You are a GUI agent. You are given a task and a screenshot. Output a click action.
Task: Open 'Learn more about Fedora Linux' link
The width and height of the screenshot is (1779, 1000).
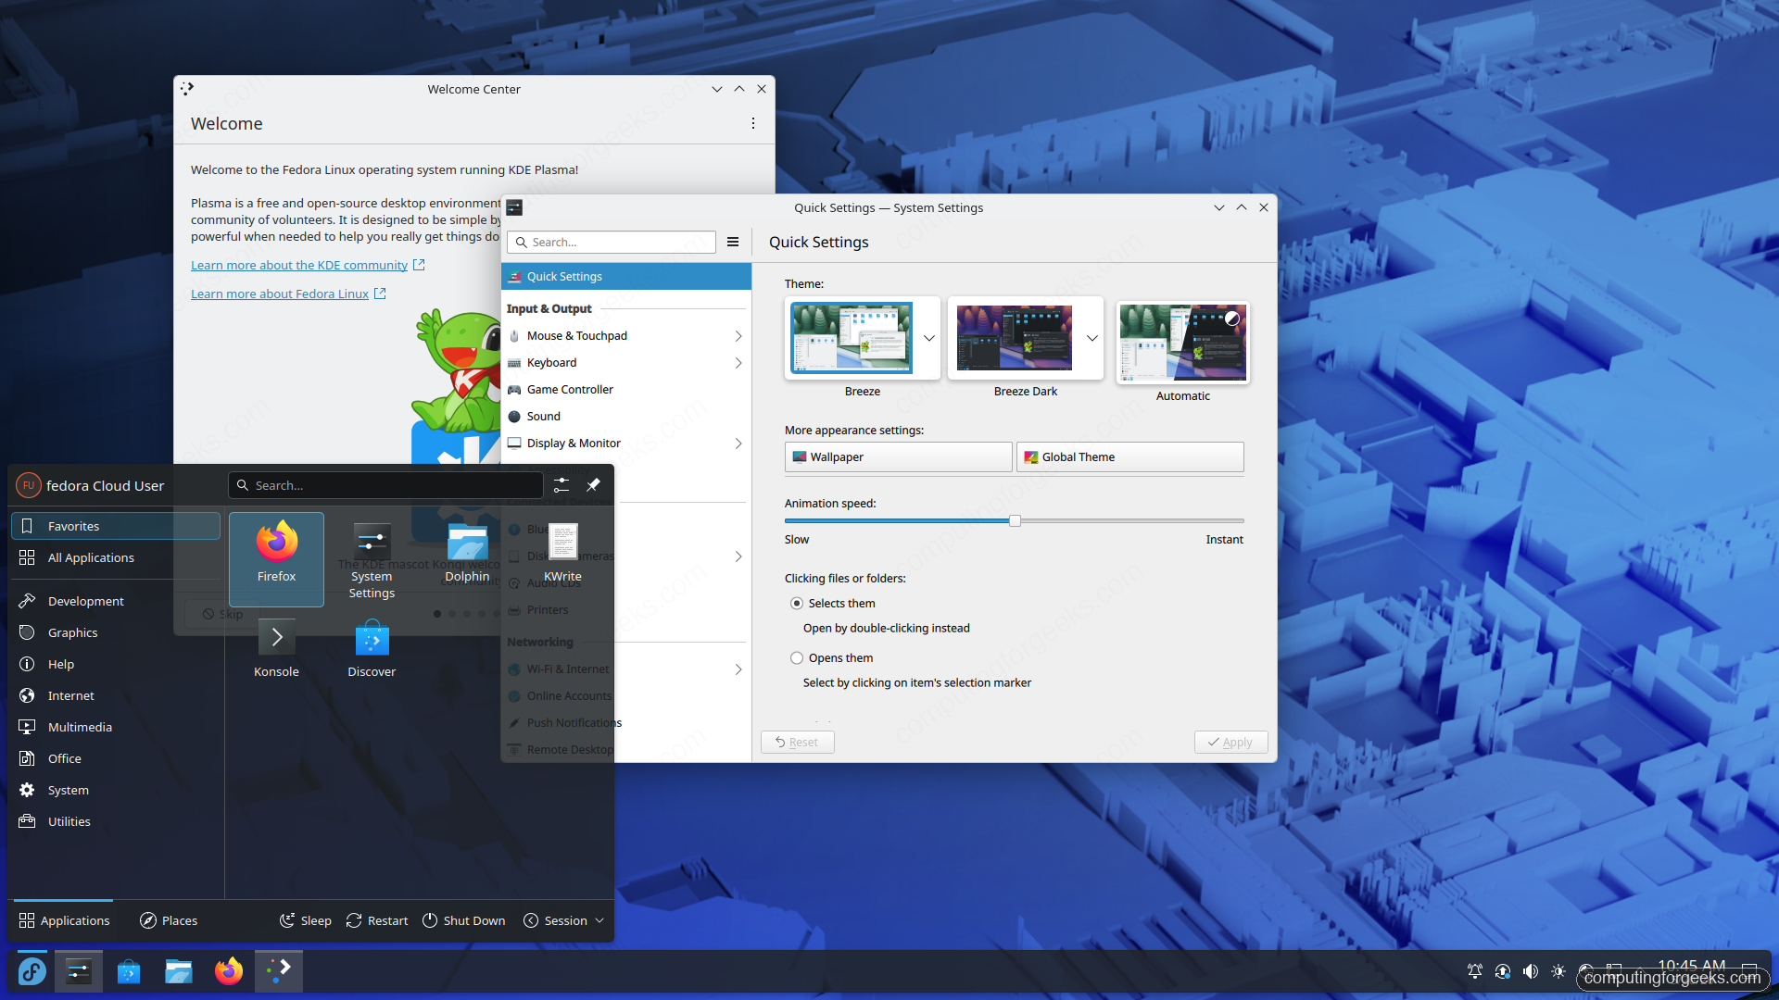[280, 294]
